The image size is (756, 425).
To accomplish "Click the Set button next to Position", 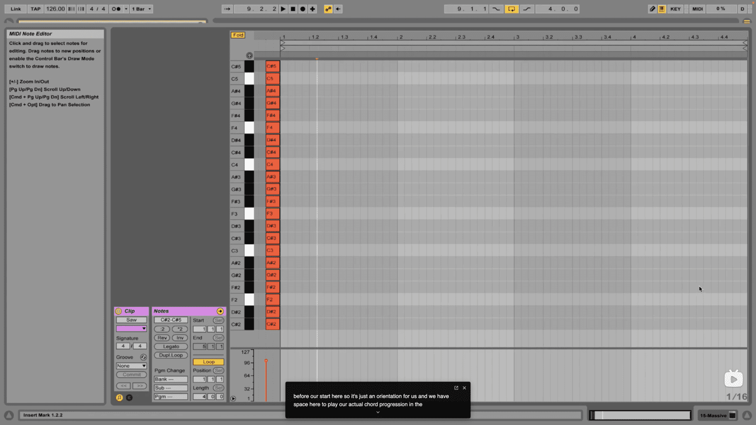I will (218, 371).
